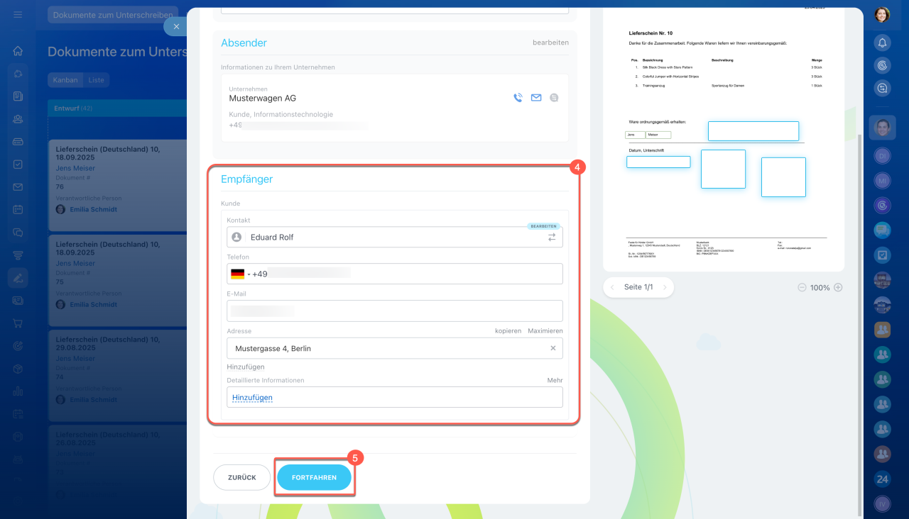The width and height of the screenshot is (909, 519).
Task: Click the 'Dokumente zum Unterschreiben' search field
Action: pos(112,15)
